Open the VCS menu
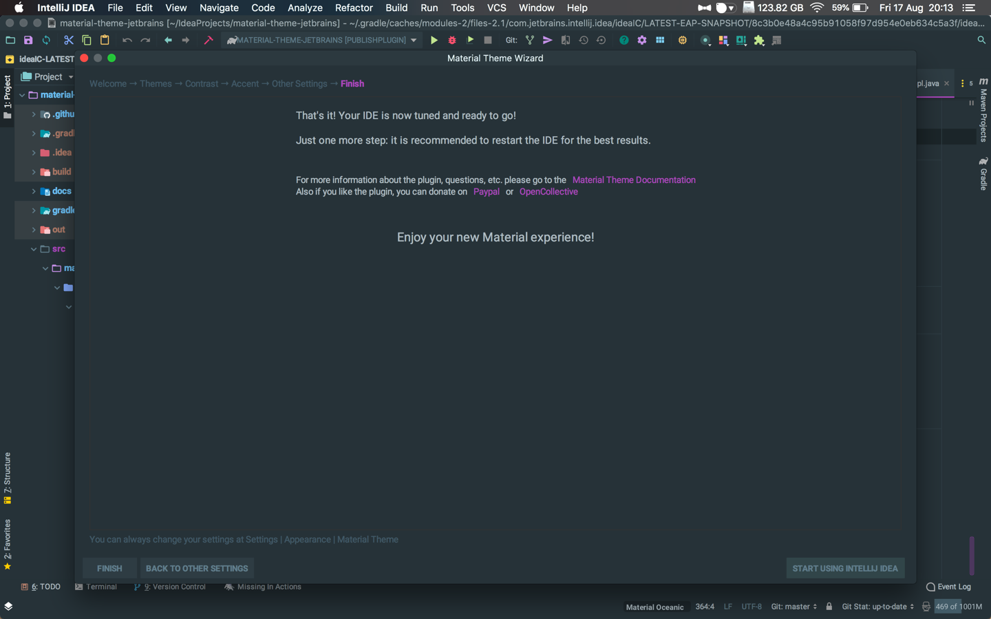The image size is (991, 619). point(496,8)
